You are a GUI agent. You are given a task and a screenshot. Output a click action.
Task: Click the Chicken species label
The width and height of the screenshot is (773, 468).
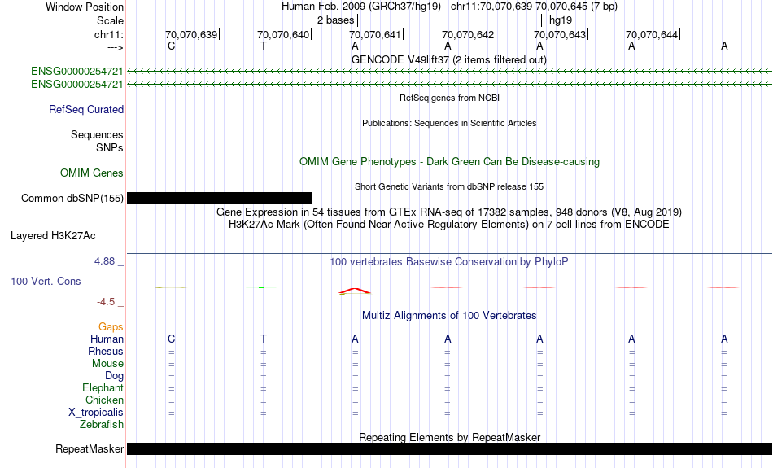click(104, 400)
